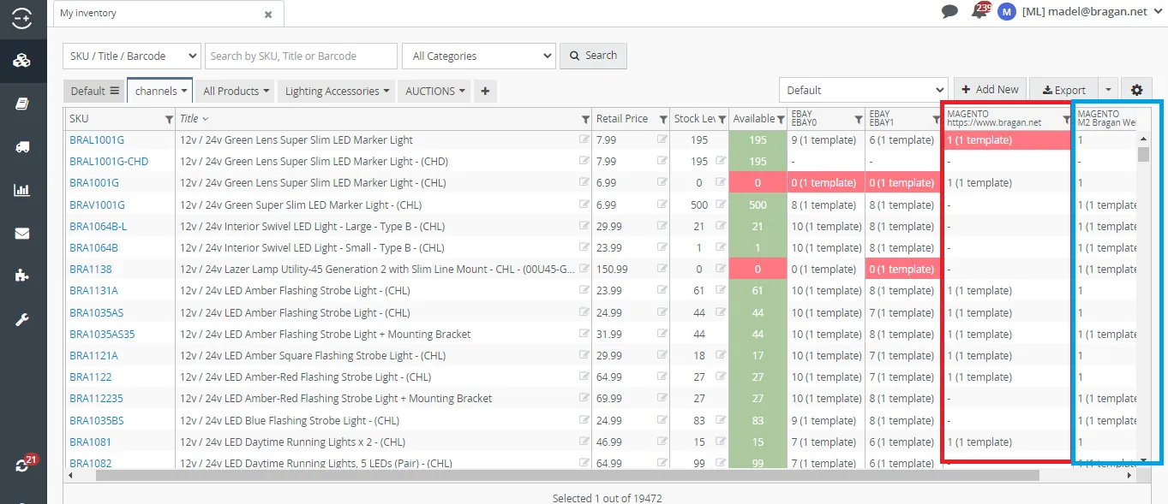This screenshot has height=504, width=1168.
Task: Focus the Search by SKU, Title or Barcode field
Action: point(301,56)
